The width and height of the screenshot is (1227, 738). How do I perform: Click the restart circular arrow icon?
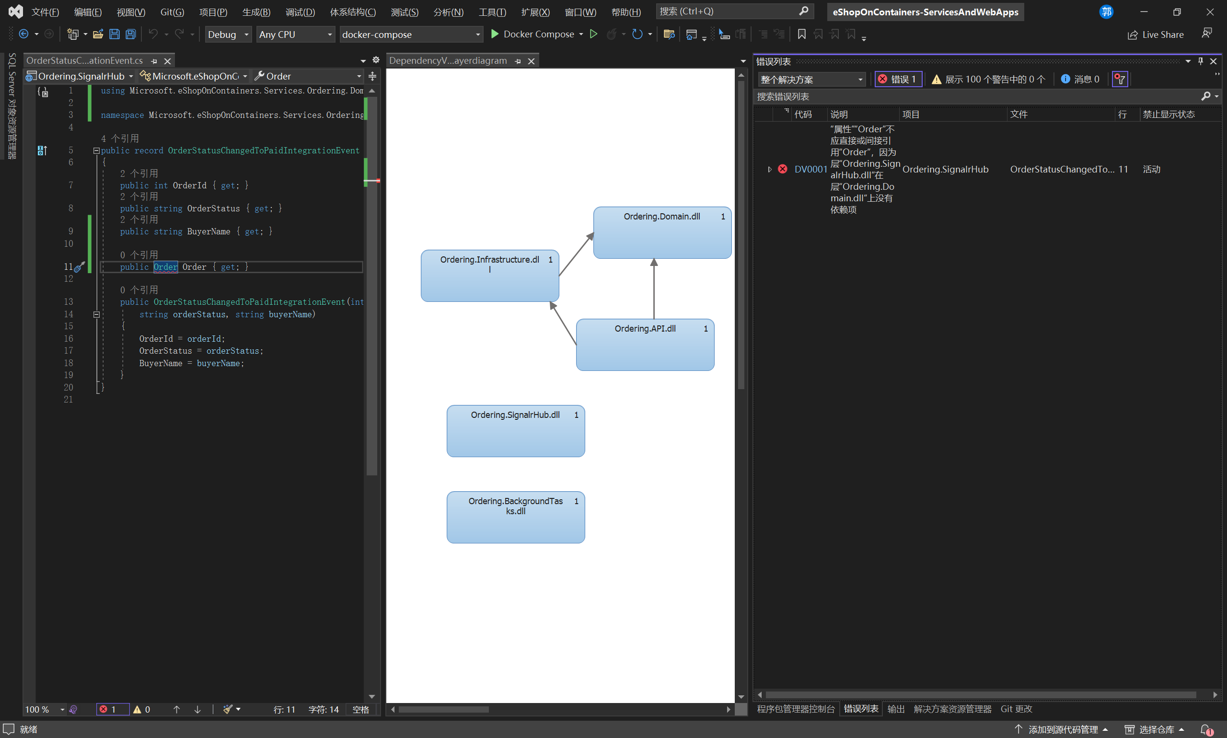pyautogui.click(x=637, y=35)
